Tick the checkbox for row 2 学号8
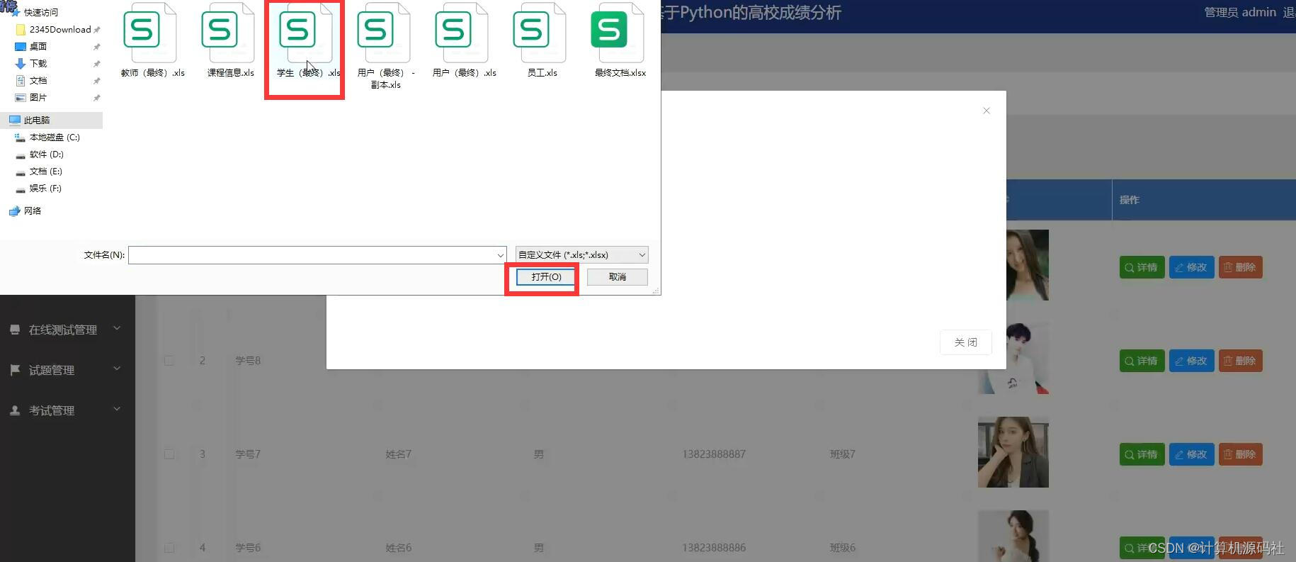 pyautogui.click(x=169, y=360)
